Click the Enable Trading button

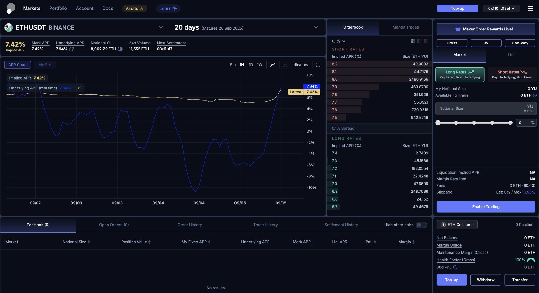pyautogui.click(x=485, y=206)
